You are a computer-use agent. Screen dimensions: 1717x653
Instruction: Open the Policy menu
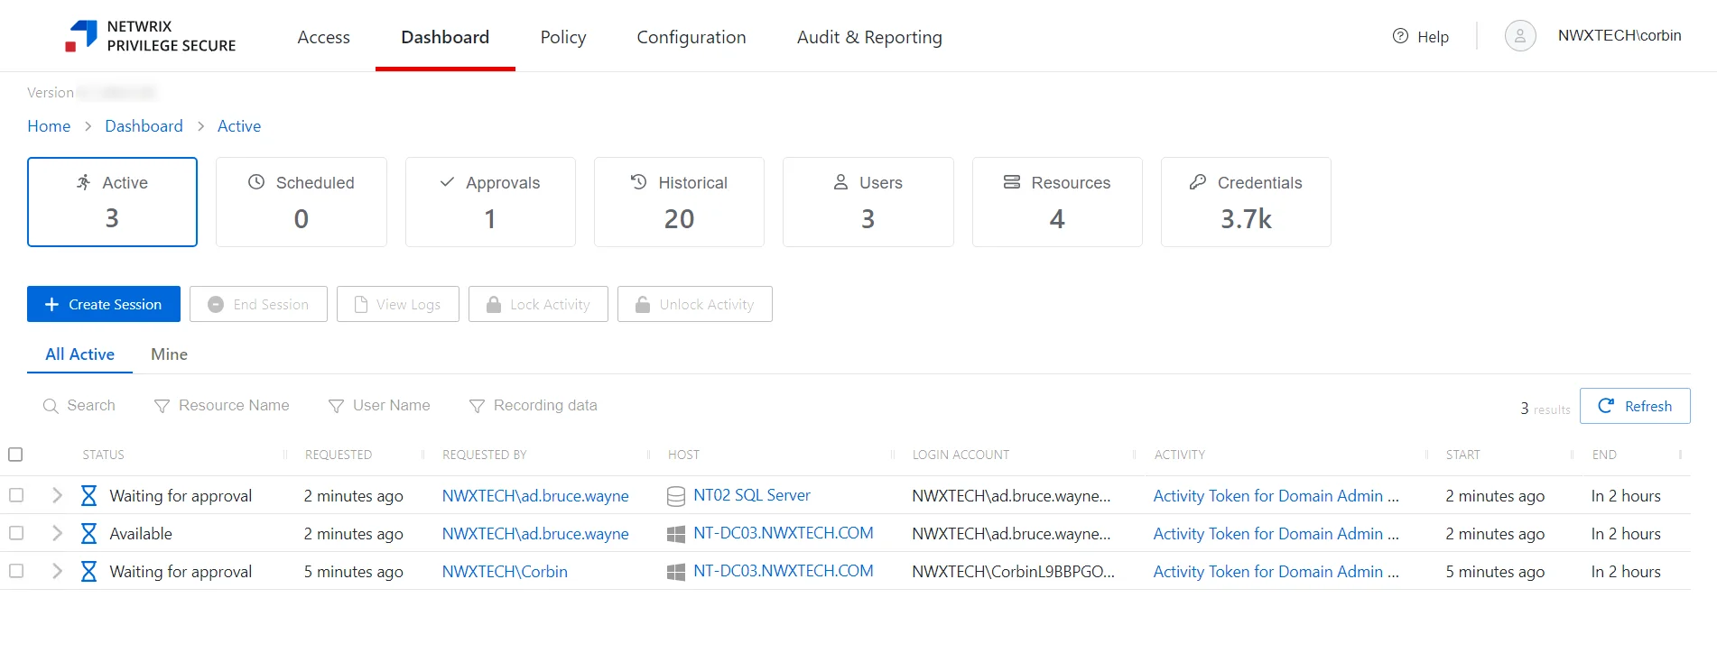pos(563,37)
